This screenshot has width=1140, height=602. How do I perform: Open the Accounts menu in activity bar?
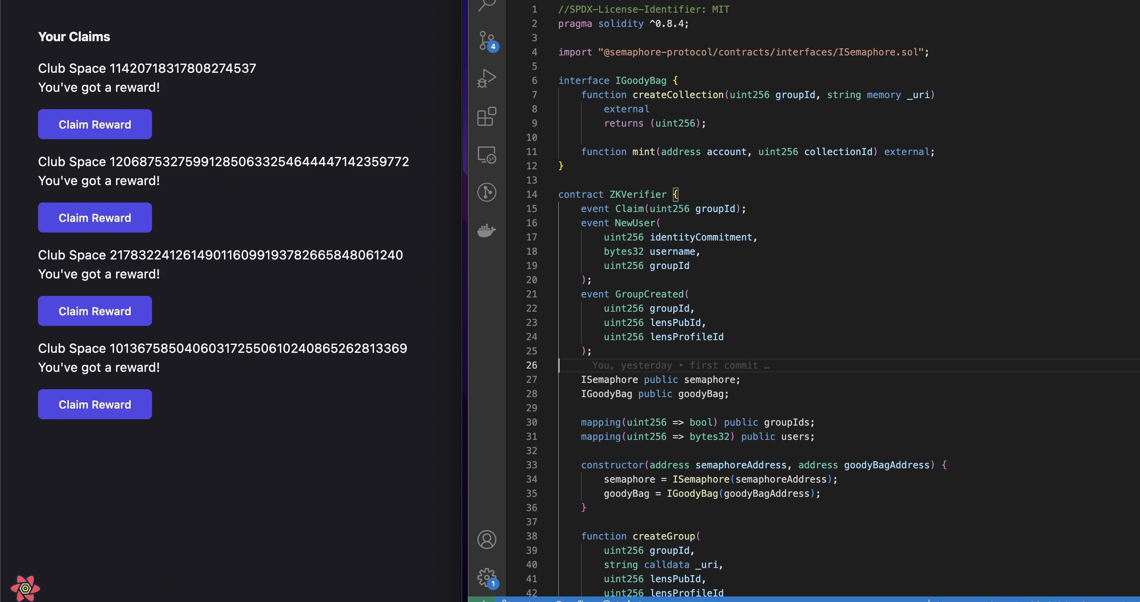click(x=487, y=540)
